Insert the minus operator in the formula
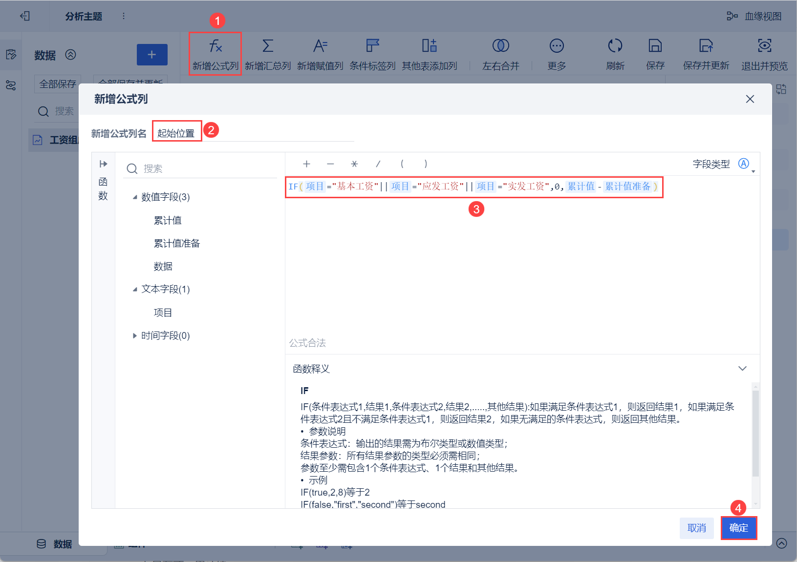The width and height of the screenshot is (797, 562). (330, 164)
